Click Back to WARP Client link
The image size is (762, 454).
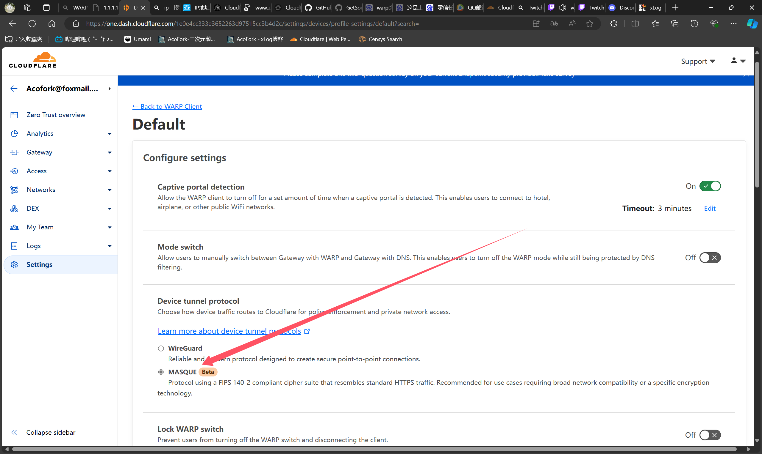(x=167, y=106)
